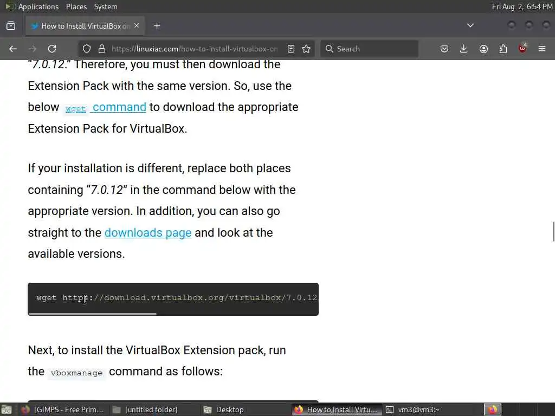Click show desktop icon in bottom panel

pyautogui.click(x=7, y=409)
